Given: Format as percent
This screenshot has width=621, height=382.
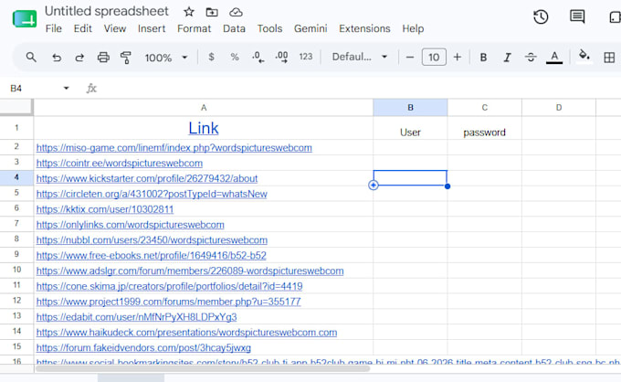Looking at the screenshot, I should (235, 57).
